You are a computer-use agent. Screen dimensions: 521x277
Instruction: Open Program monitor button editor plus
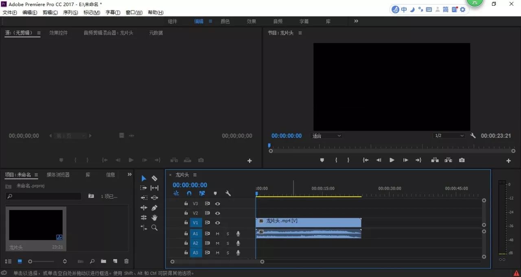click(x=508, y=161)
